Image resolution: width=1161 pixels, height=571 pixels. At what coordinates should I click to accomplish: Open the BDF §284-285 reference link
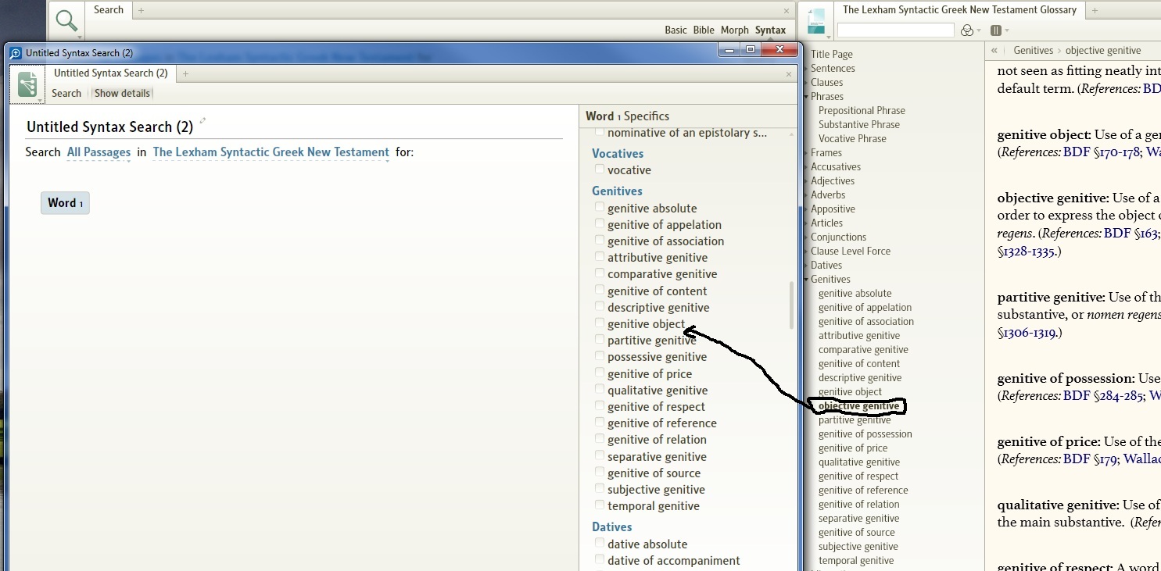[1103, 395]
